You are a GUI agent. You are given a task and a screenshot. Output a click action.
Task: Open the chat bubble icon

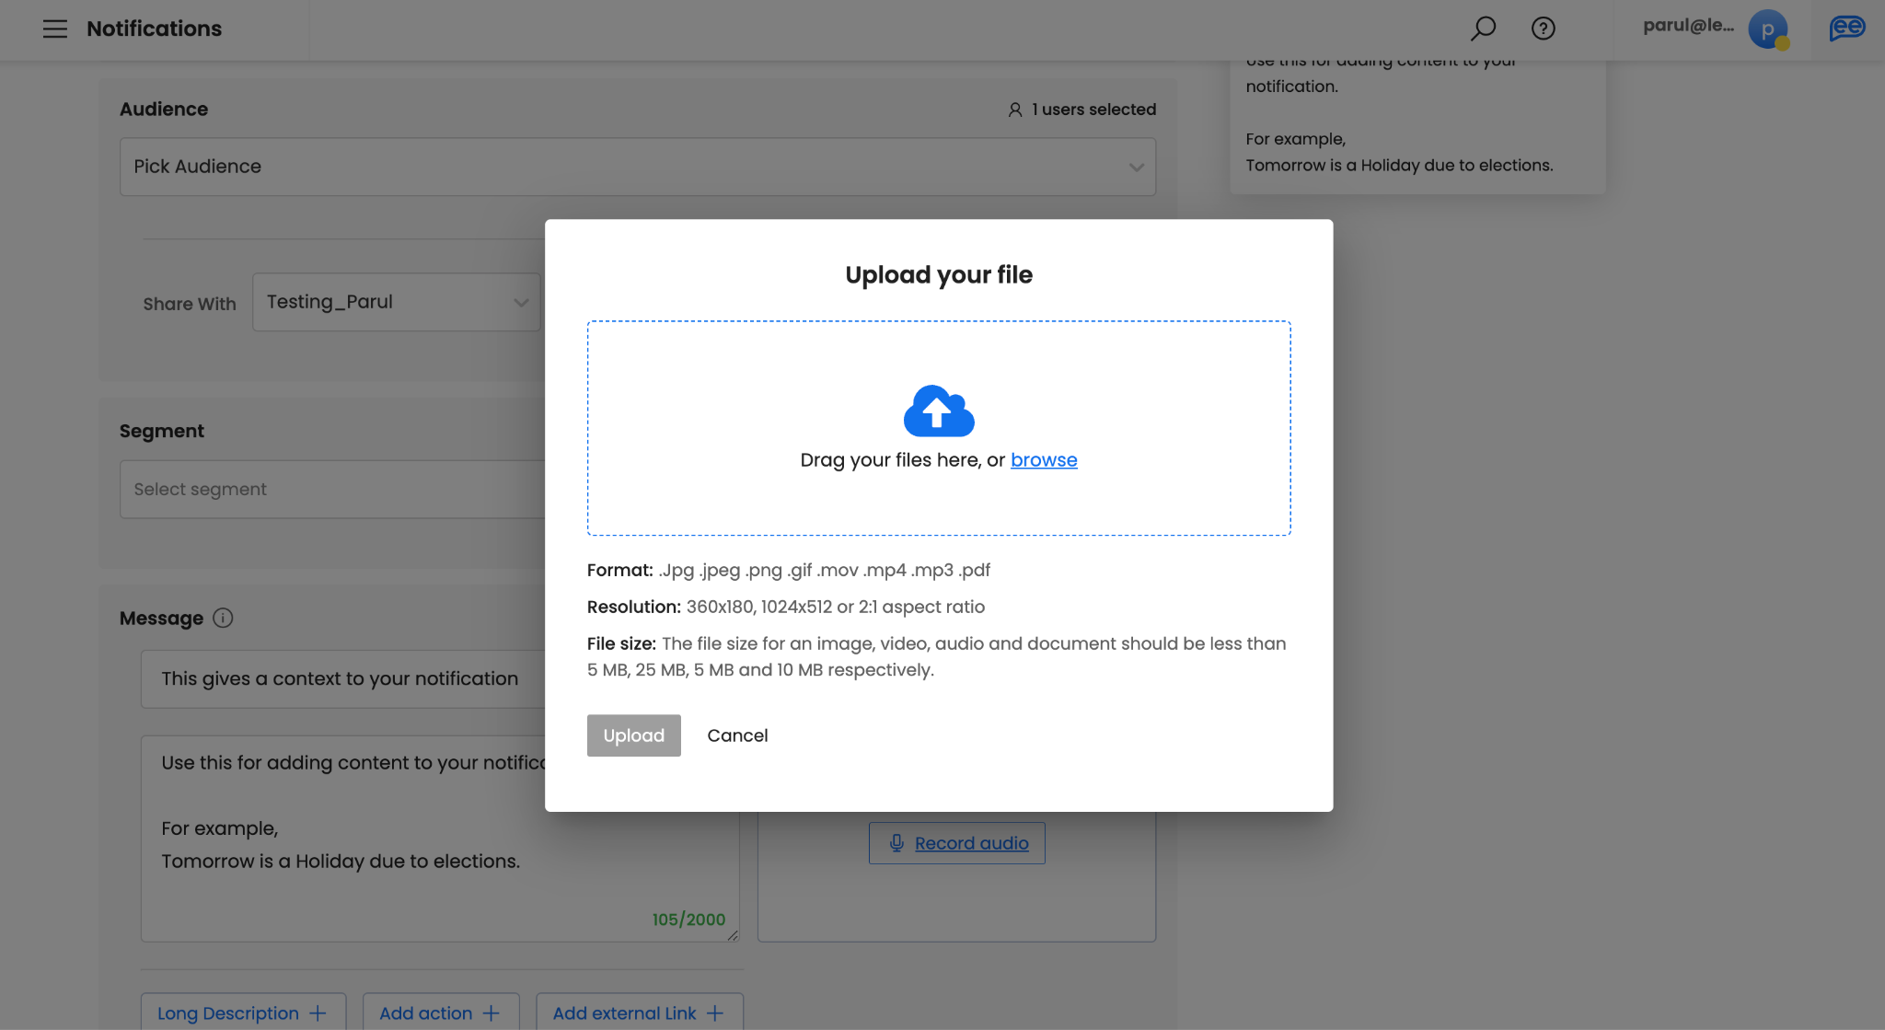click(1846, 29)
